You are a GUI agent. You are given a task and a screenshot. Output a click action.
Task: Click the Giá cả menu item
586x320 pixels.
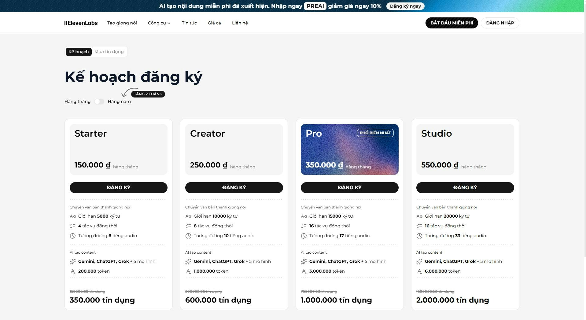click(214, 23)
